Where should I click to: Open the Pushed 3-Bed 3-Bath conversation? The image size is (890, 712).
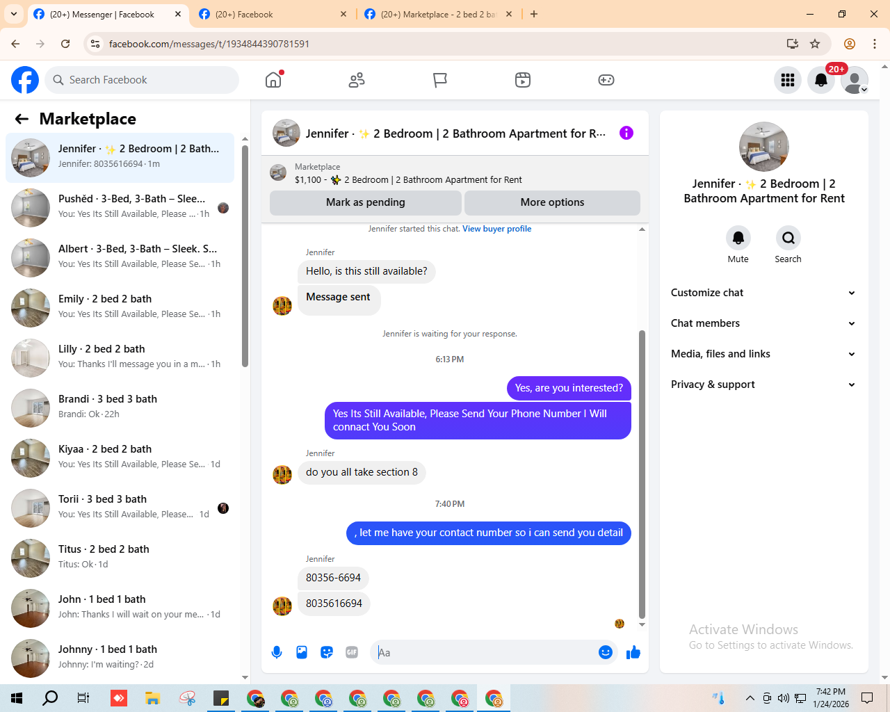point(120,208)
